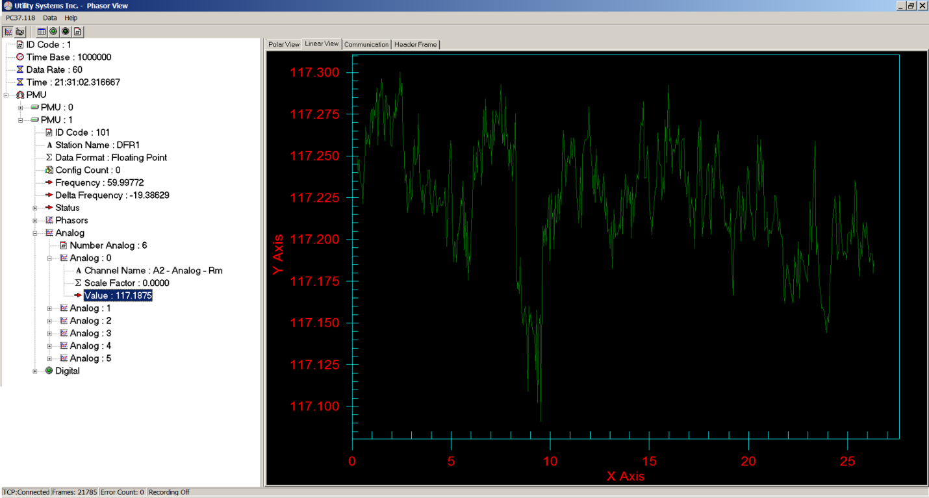Image resolution: width=929 pixels, height=498 pixels.
Task: Click the X Axis label under the chart
Action: click(x=626, y=476)
